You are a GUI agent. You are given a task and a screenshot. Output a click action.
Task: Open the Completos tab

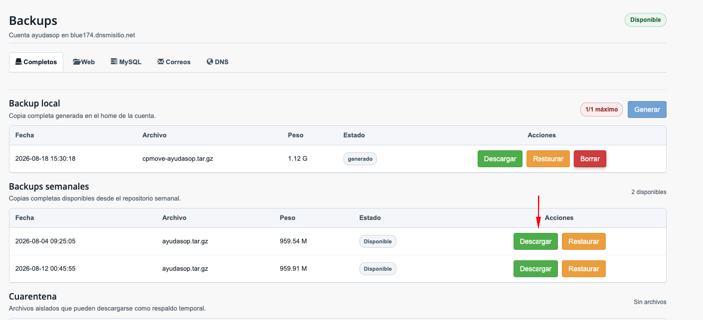tap(36, 62)
